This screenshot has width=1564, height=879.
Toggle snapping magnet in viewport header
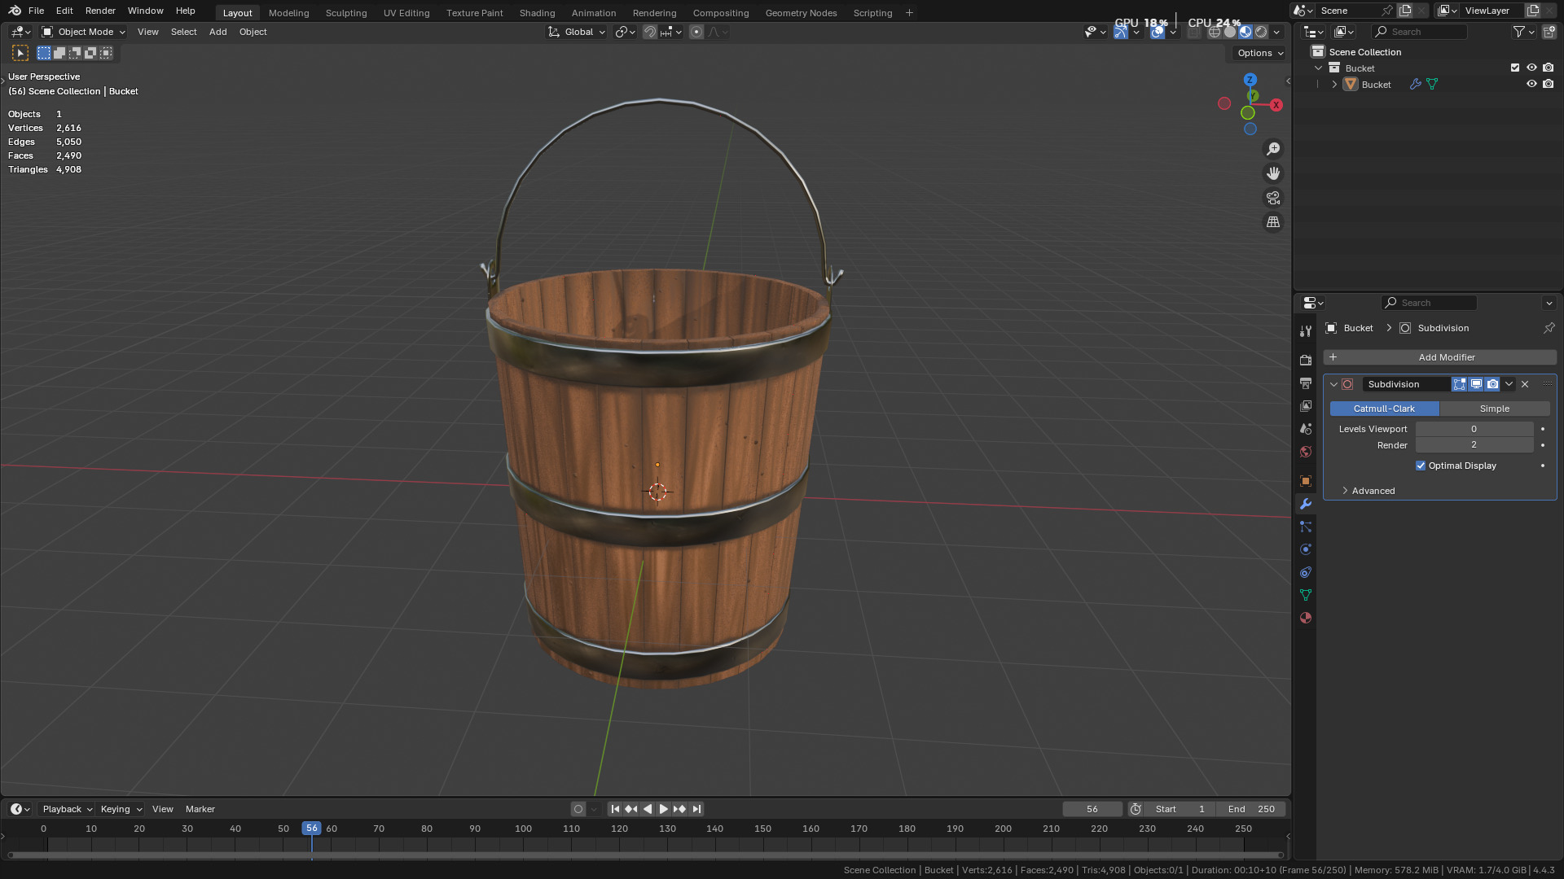point(650,32)
